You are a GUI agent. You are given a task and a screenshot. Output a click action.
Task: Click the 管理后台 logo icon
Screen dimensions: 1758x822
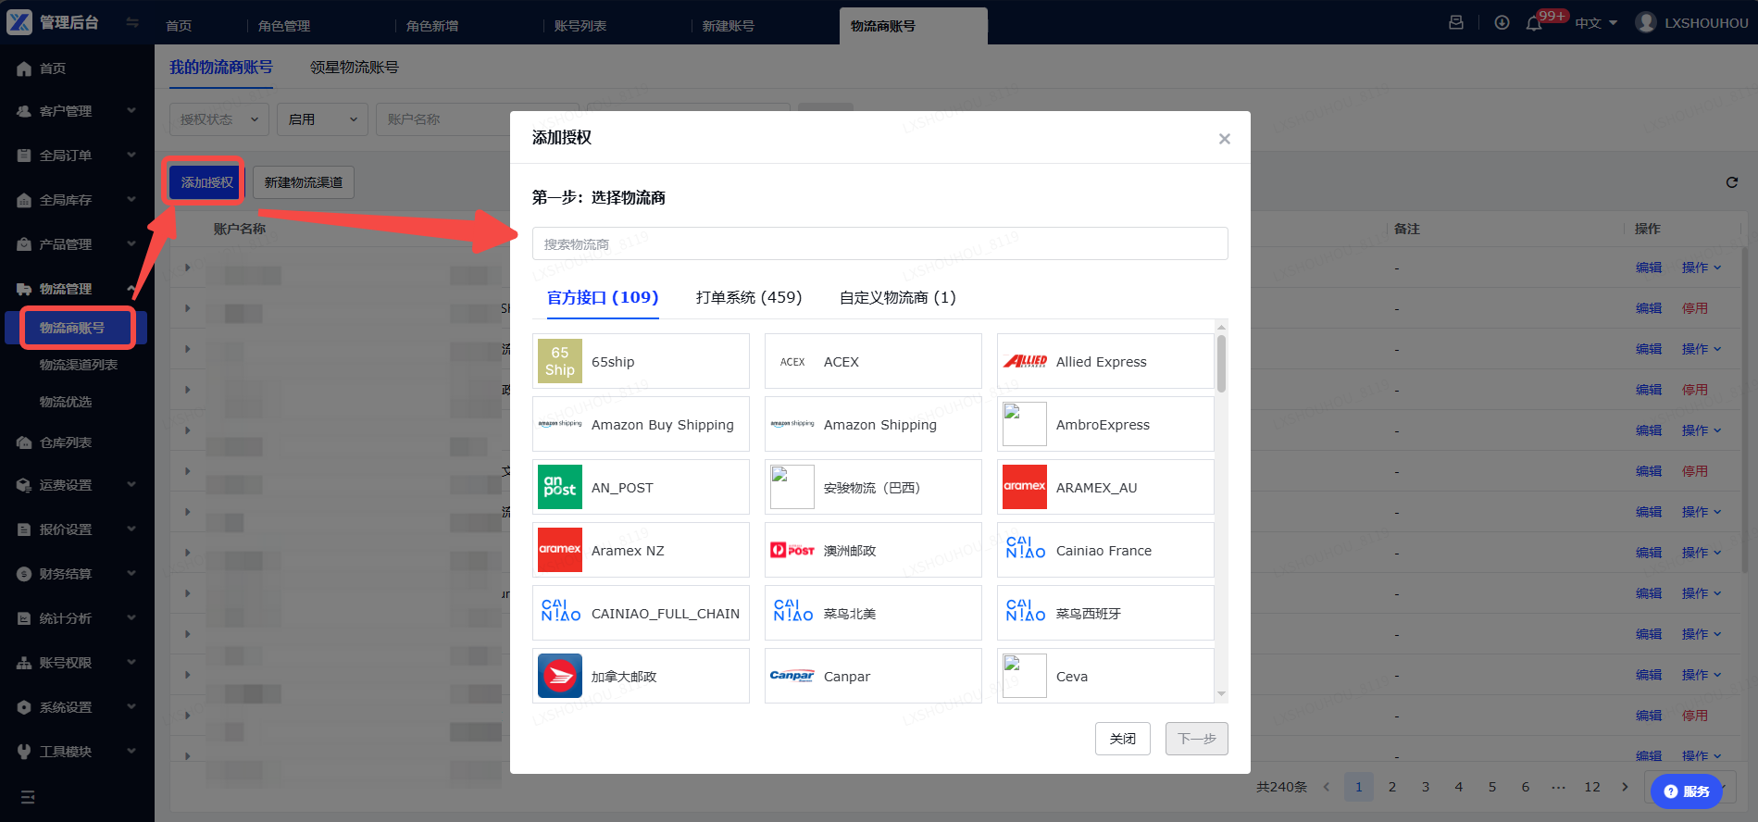click(x=19, y=22)
